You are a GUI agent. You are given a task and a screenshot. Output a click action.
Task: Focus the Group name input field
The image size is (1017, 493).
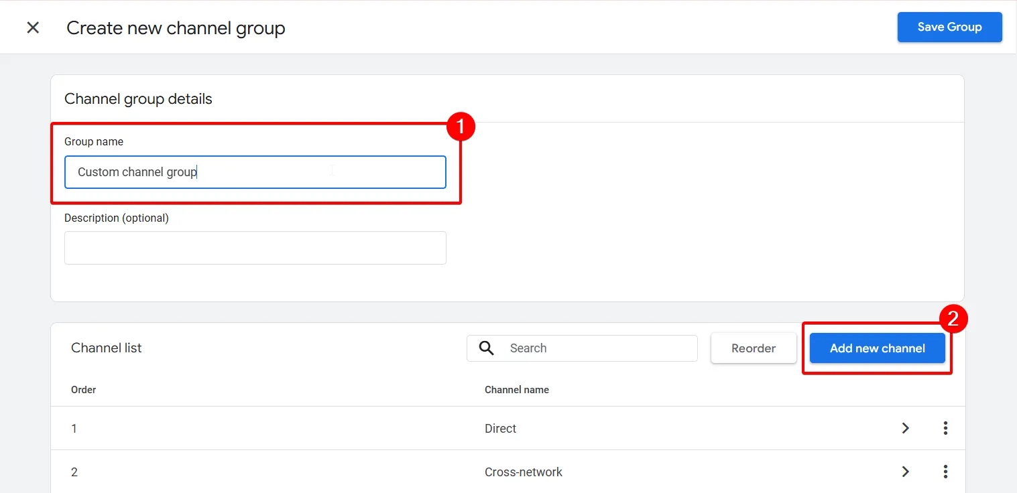[255, 172]
